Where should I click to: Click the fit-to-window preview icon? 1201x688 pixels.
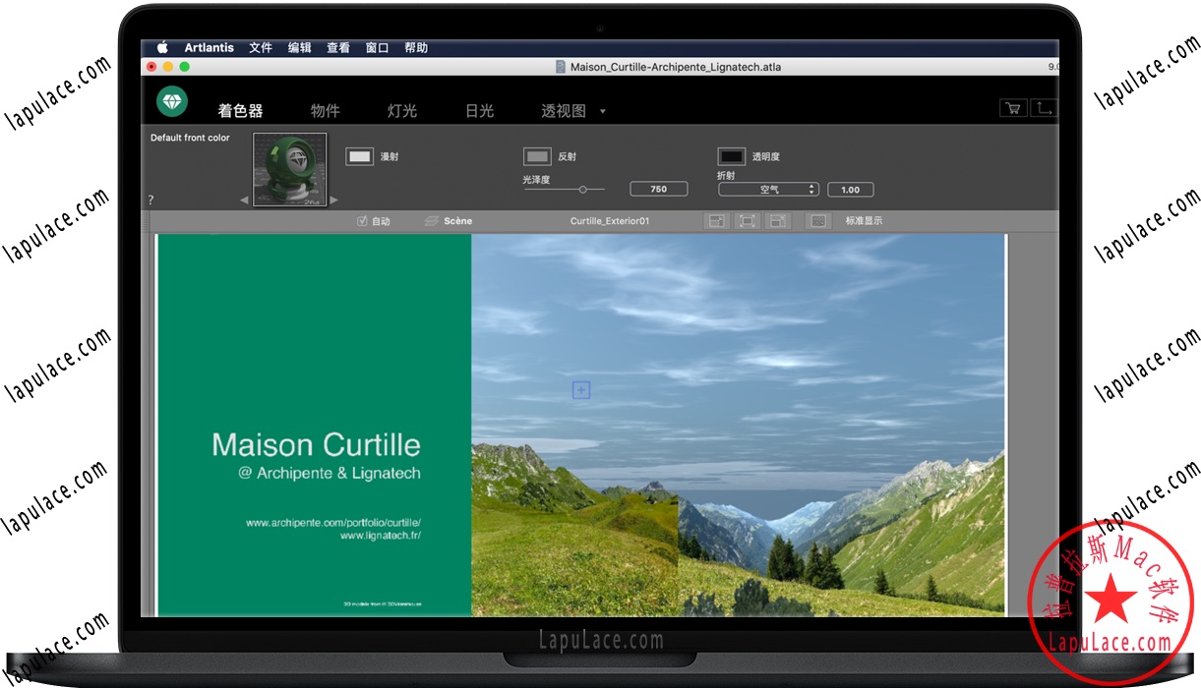747,220
